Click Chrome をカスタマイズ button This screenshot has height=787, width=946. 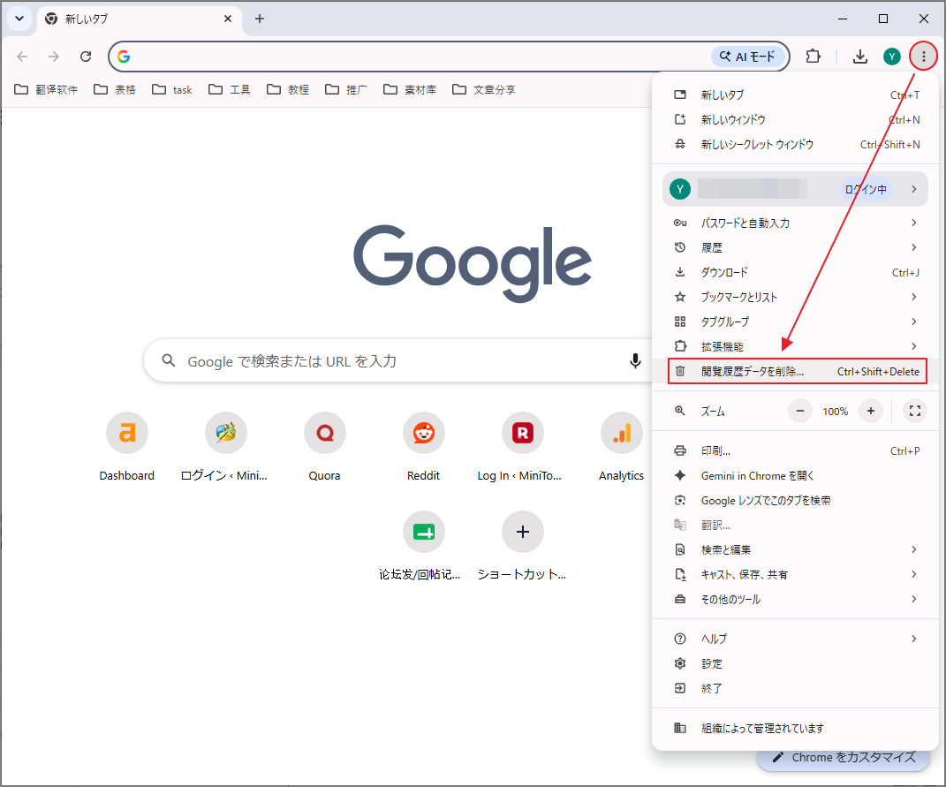click(x=844, y=760)
